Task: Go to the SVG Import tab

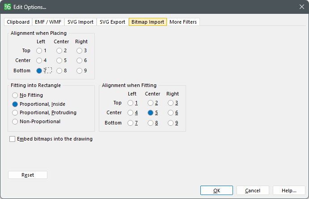Action: tap(80, 22)
